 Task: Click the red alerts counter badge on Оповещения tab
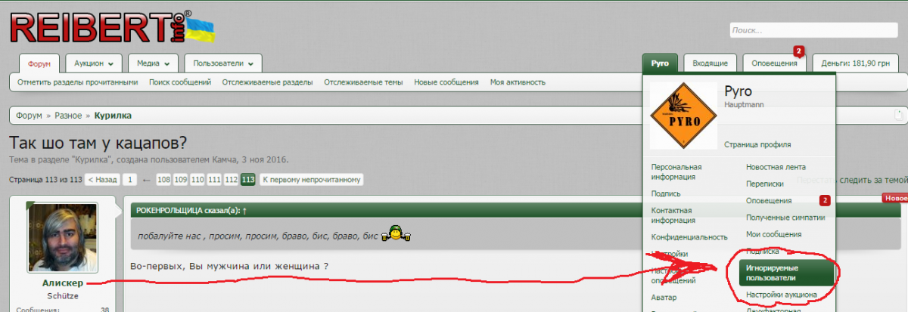click(x=798, y=51)
